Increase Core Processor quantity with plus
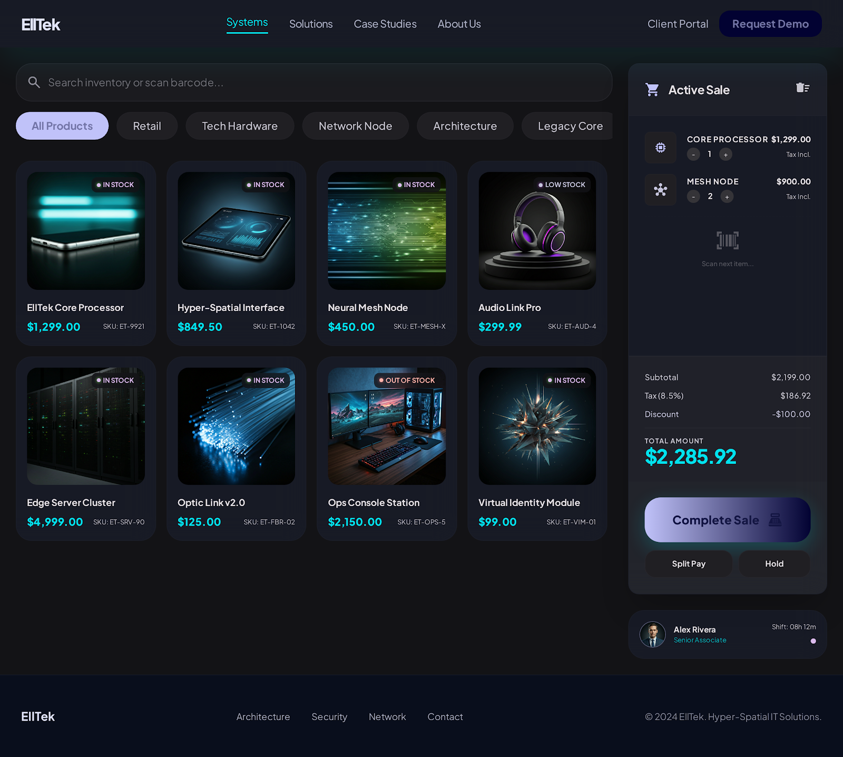This screenshot has width=843, height=757. 726,154
